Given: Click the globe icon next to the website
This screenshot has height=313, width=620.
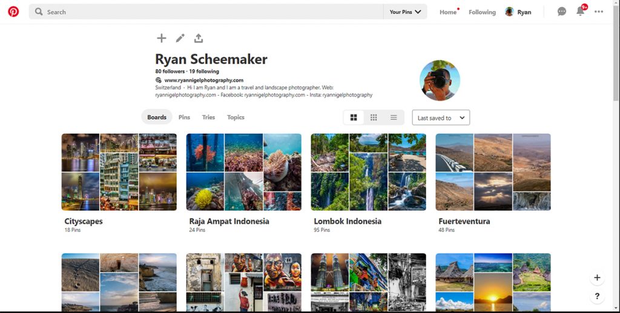Looking at the screenshot, I should click(x=159, y=81).
